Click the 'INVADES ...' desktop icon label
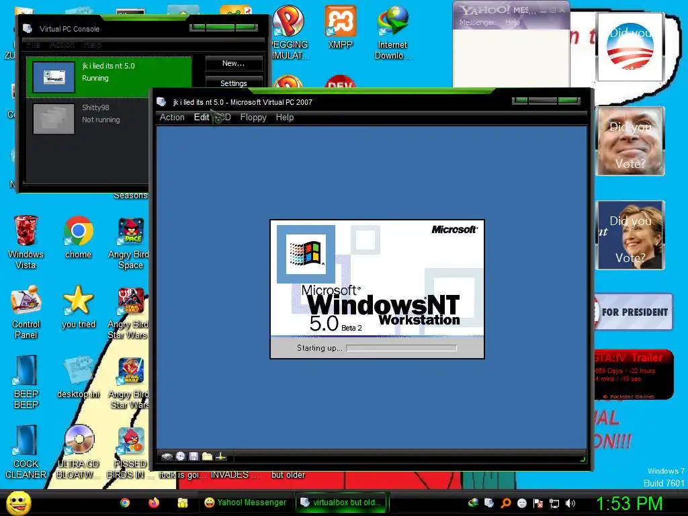The height and width of the screenshot is (516, 688). [234, 475]
